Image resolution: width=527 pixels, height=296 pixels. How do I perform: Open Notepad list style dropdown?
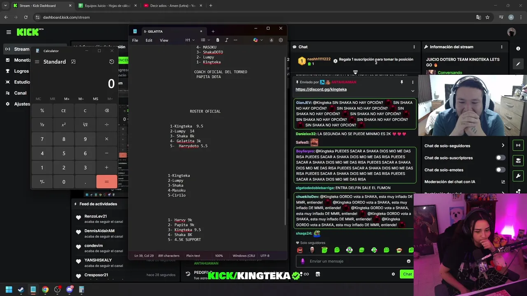coord(205,40)
